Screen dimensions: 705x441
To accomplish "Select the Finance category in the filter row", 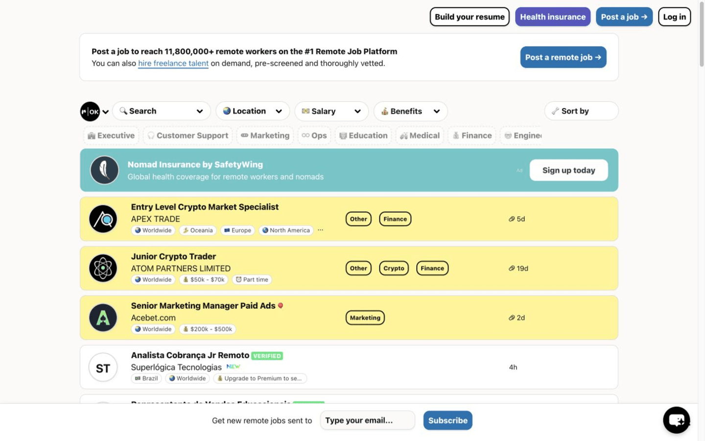I will (x=472, y=136).
